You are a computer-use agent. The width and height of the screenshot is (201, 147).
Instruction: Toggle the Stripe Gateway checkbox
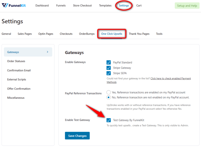click(x=109, y=68)
